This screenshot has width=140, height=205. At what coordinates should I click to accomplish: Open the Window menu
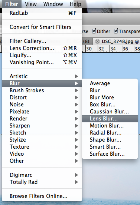pyautogui.click(x=53, y=4)
